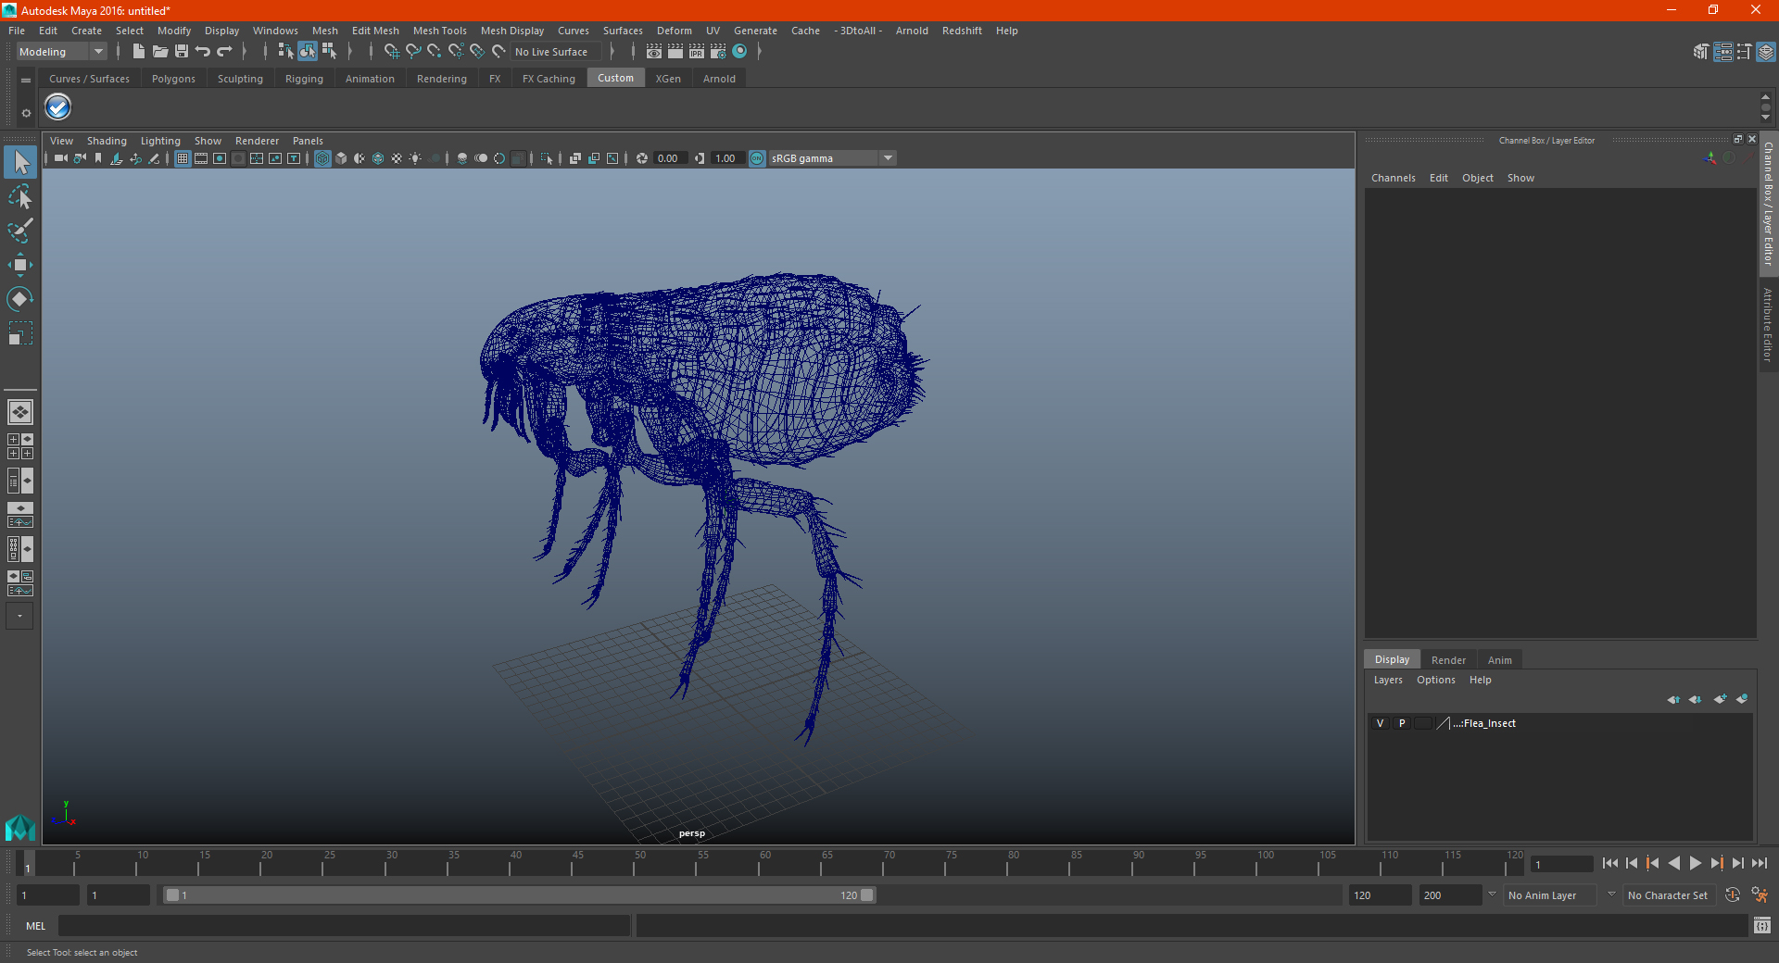The width and height of the screenshot is (1779, 963).
Task: Open Hypershade via teal circle icon
Action: 739,52
